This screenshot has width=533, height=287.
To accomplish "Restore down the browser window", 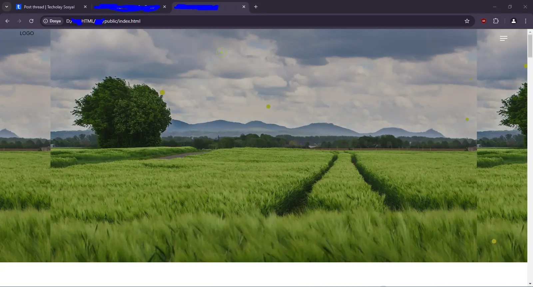I will pyautogui.click(x=510, y=7).
